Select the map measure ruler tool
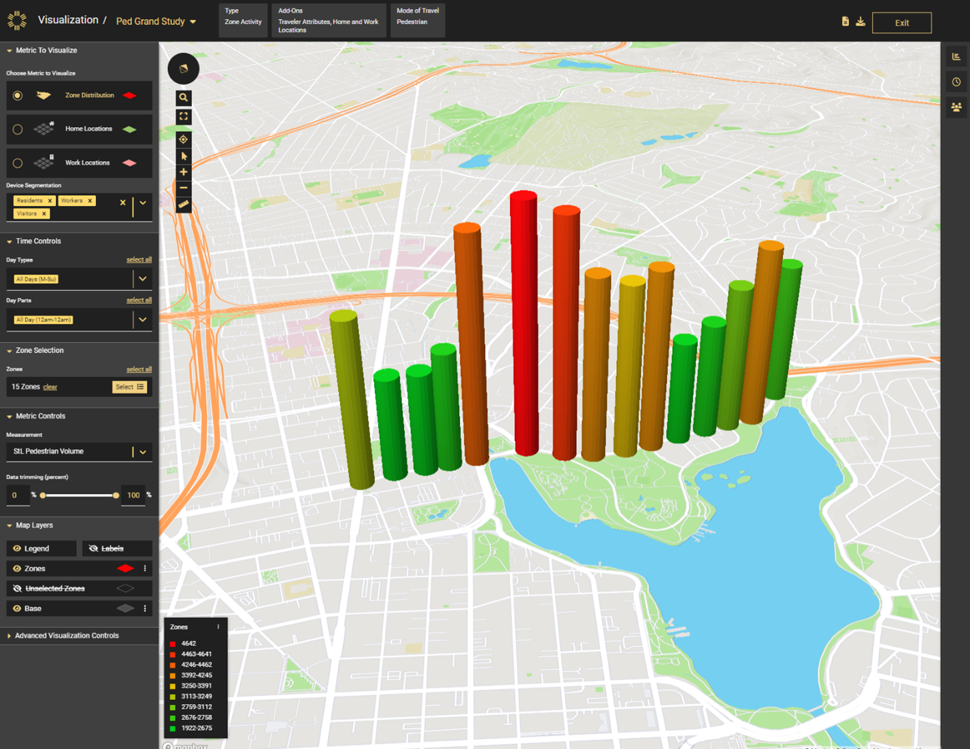 (183, 204)
